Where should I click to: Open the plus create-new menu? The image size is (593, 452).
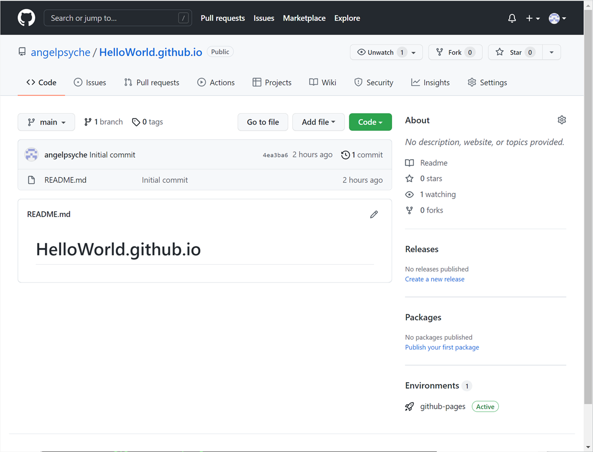532,18
